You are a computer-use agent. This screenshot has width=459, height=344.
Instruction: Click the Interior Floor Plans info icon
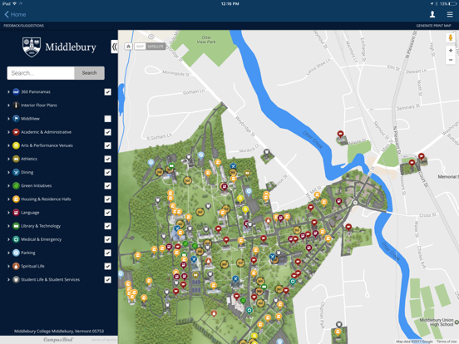[x=16, y=106]
